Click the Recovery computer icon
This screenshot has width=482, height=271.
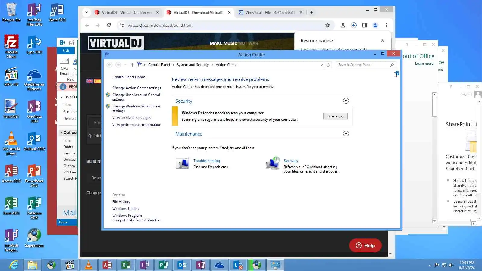[x=273, y=163]
